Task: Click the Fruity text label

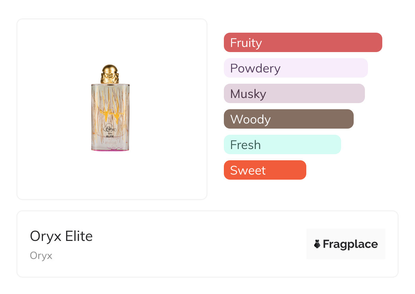Action: [246, 43]
